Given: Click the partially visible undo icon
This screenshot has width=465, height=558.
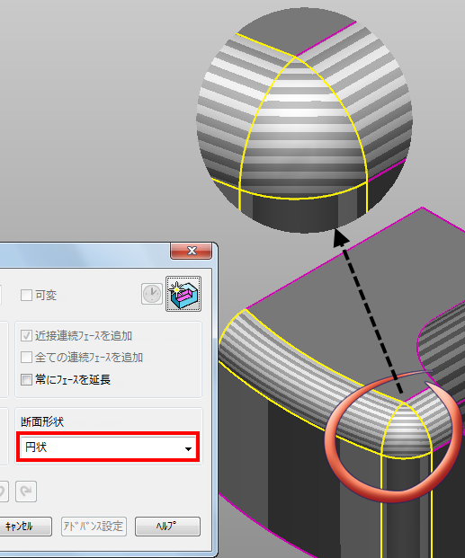Looking at the screenshot, I should 4,492.
